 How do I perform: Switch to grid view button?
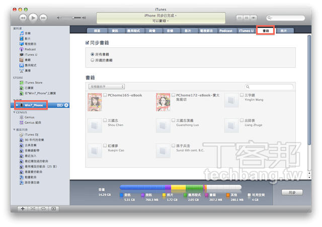click(247, 18)
